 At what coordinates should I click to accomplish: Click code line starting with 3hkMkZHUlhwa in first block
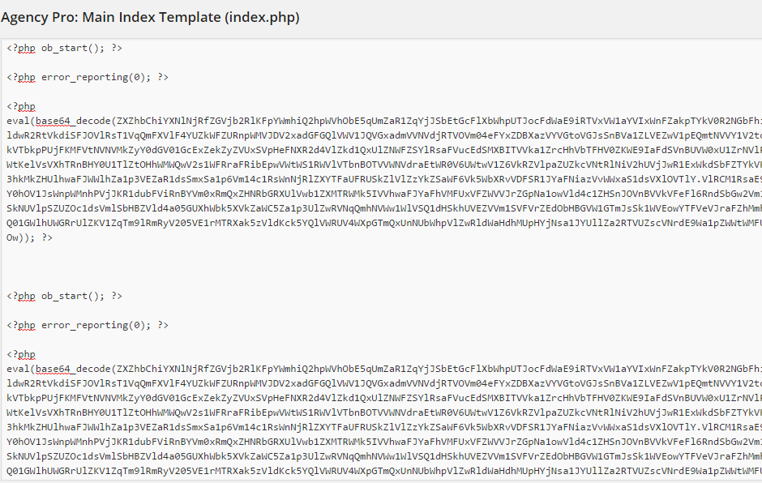coord(384,179)
